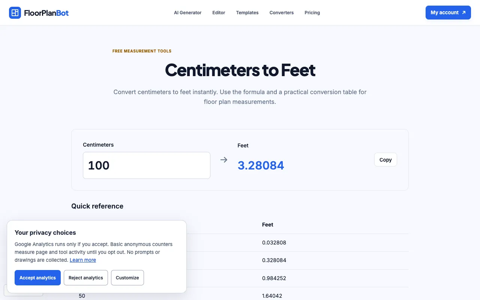Screen dimensions: 480x300
Task: Select the 0.328084 table cell
Action: (x=274, y=260)
